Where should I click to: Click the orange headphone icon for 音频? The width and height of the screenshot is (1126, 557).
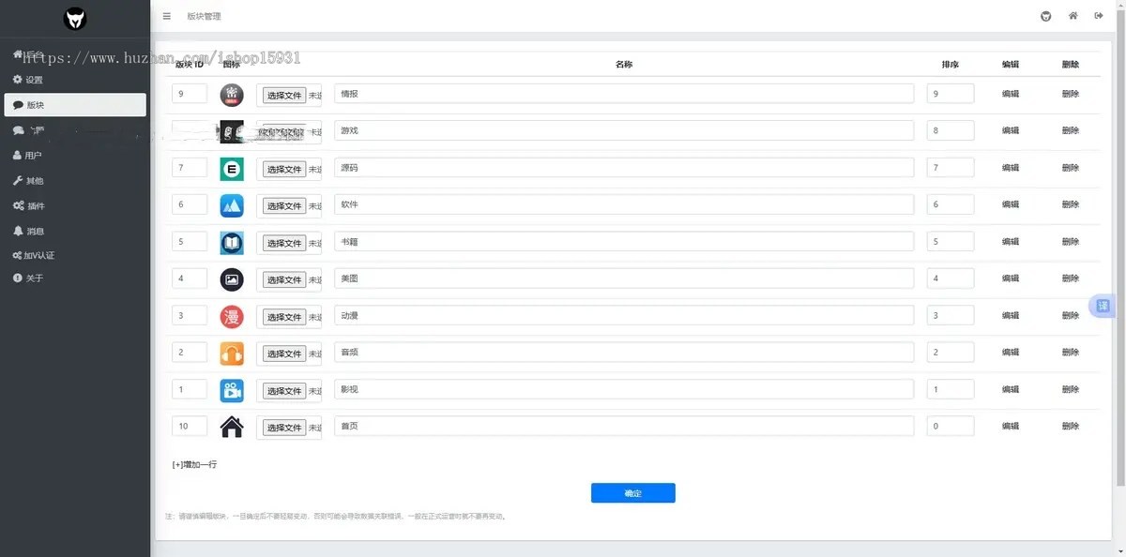tap(232, 353)
